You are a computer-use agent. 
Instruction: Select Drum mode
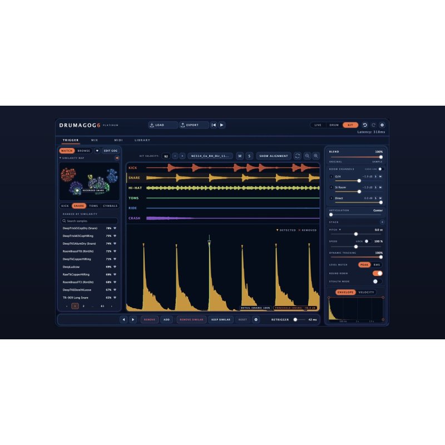[x=334, y=125]
